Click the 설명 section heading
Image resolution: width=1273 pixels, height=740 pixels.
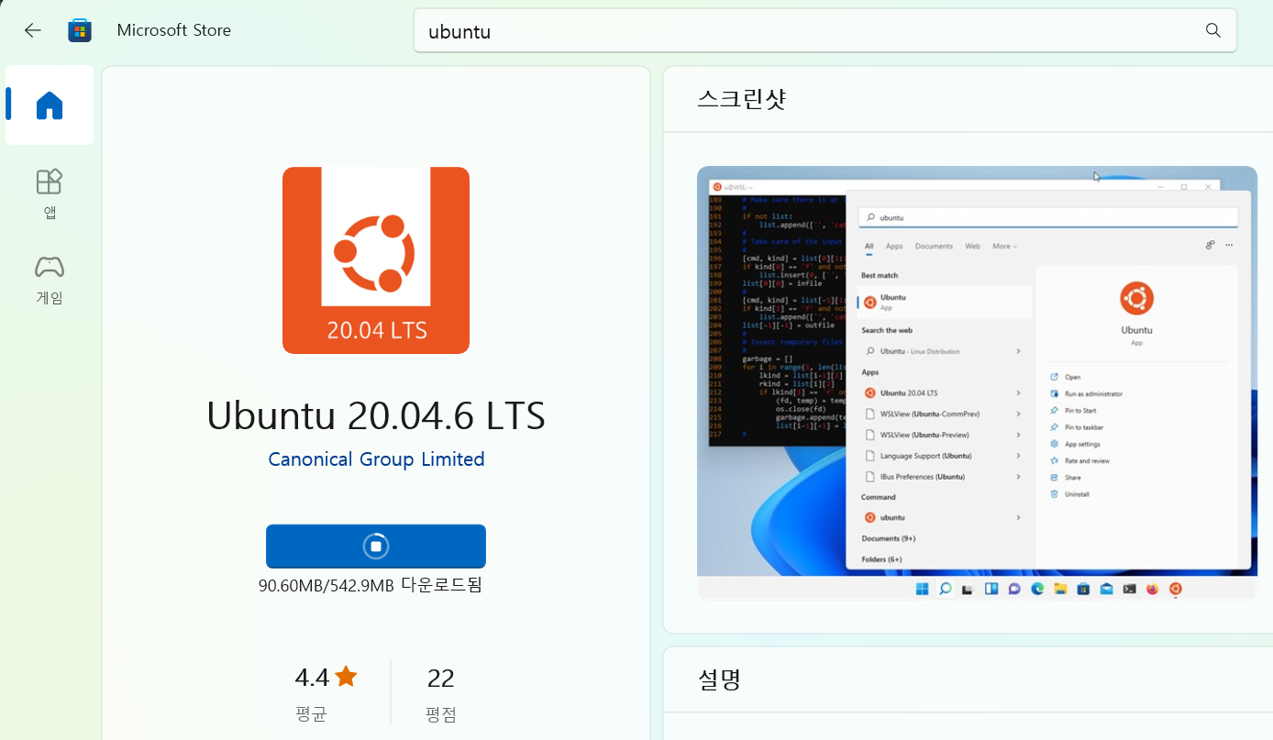[719, 679]
